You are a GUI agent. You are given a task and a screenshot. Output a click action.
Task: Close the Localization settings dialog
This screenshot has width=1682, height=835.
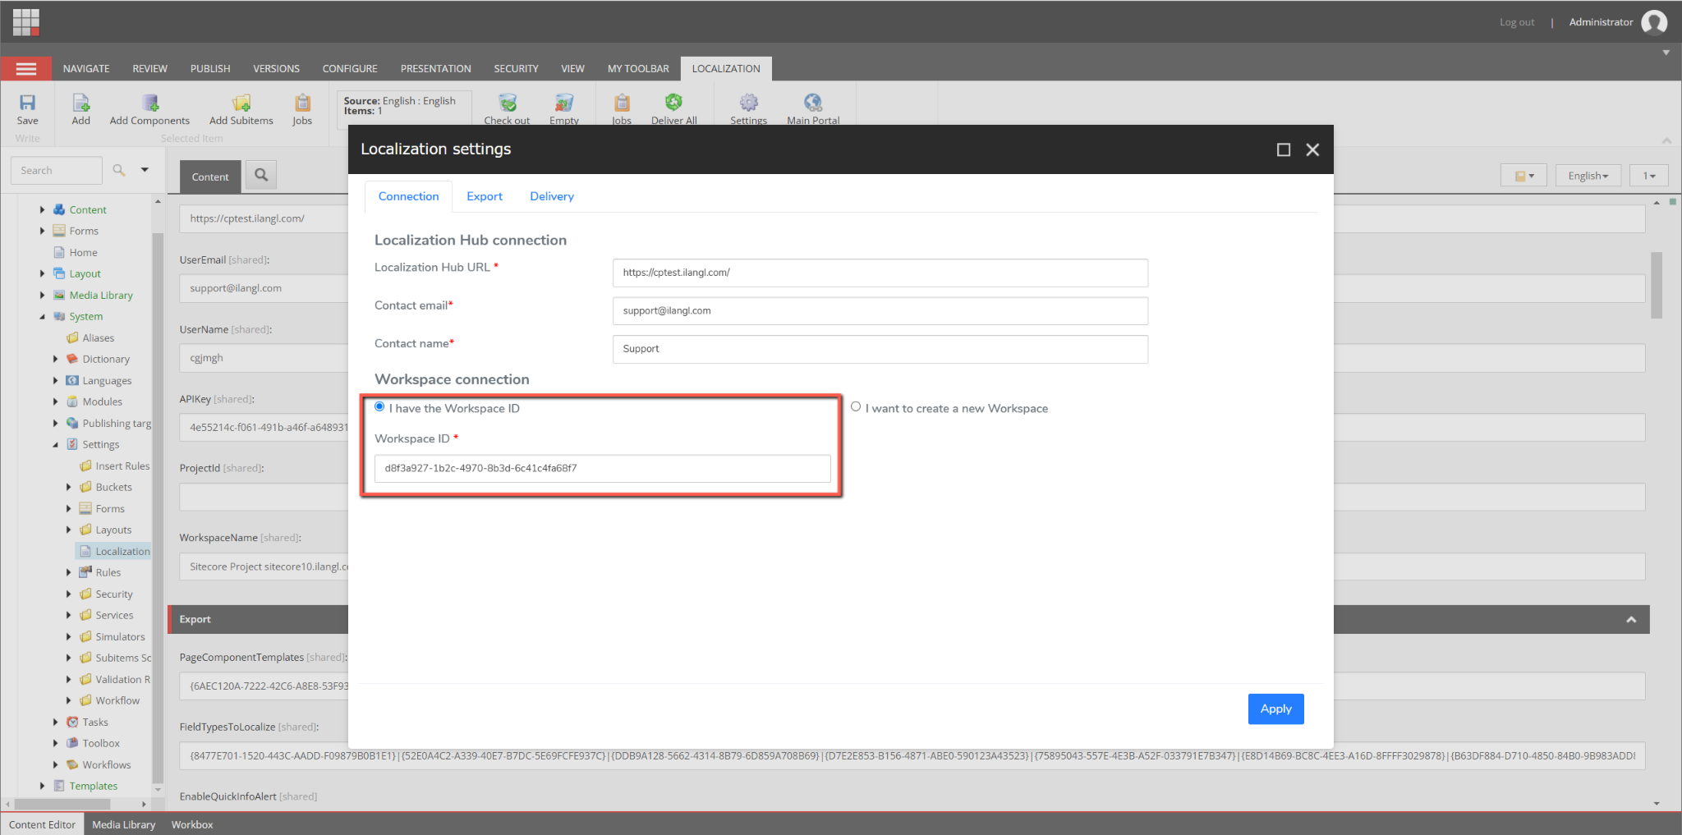tap(1312, 149)
